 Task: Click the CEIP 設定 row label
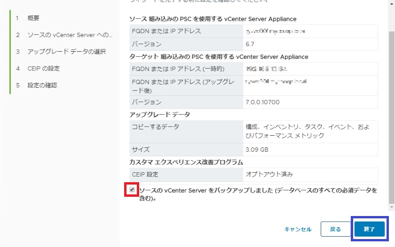[145, 174]
